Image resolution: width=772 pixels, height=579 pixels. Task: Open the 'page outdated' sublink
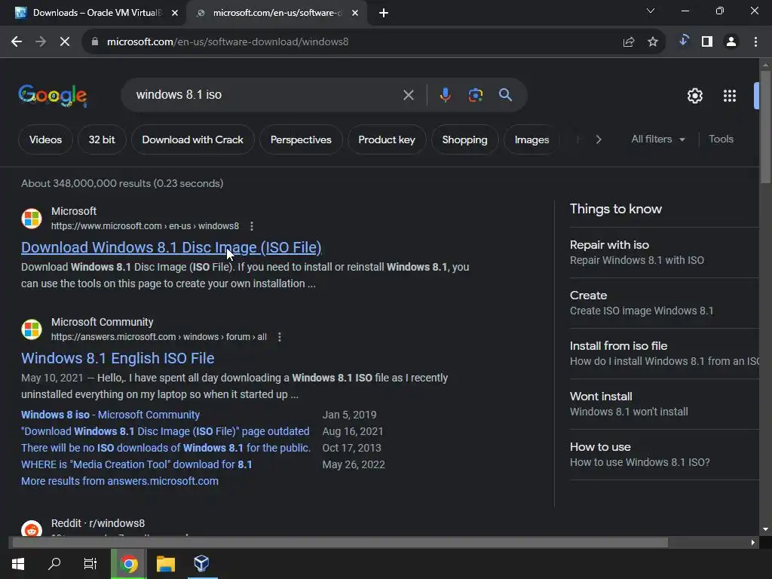(165, 432)
